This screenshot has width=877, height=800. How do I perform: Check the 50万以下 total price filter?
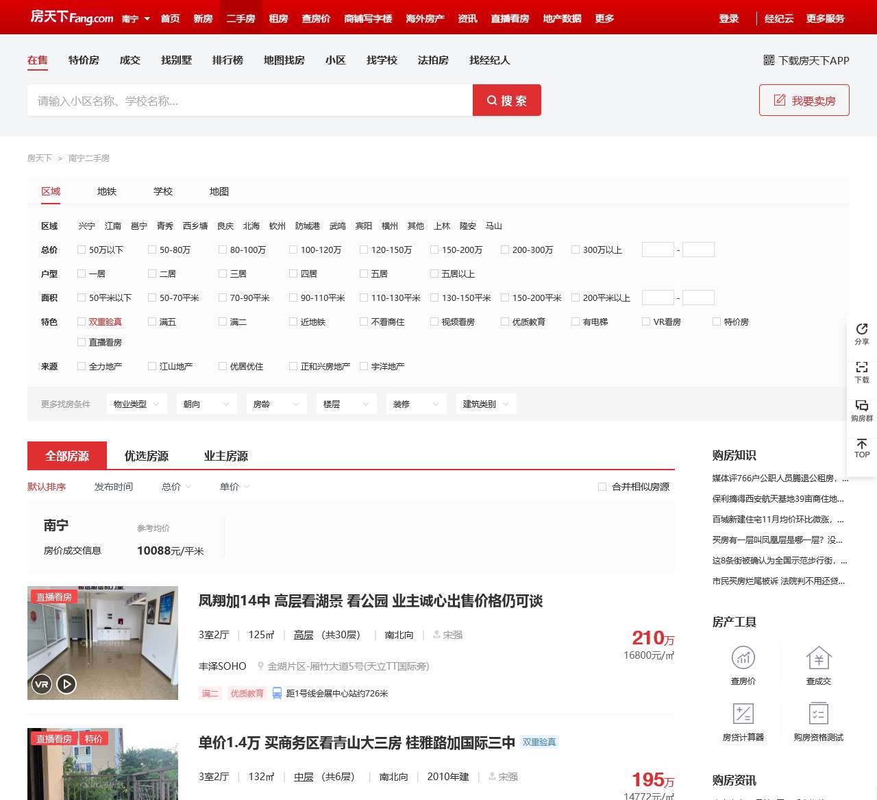click(82, 250)
